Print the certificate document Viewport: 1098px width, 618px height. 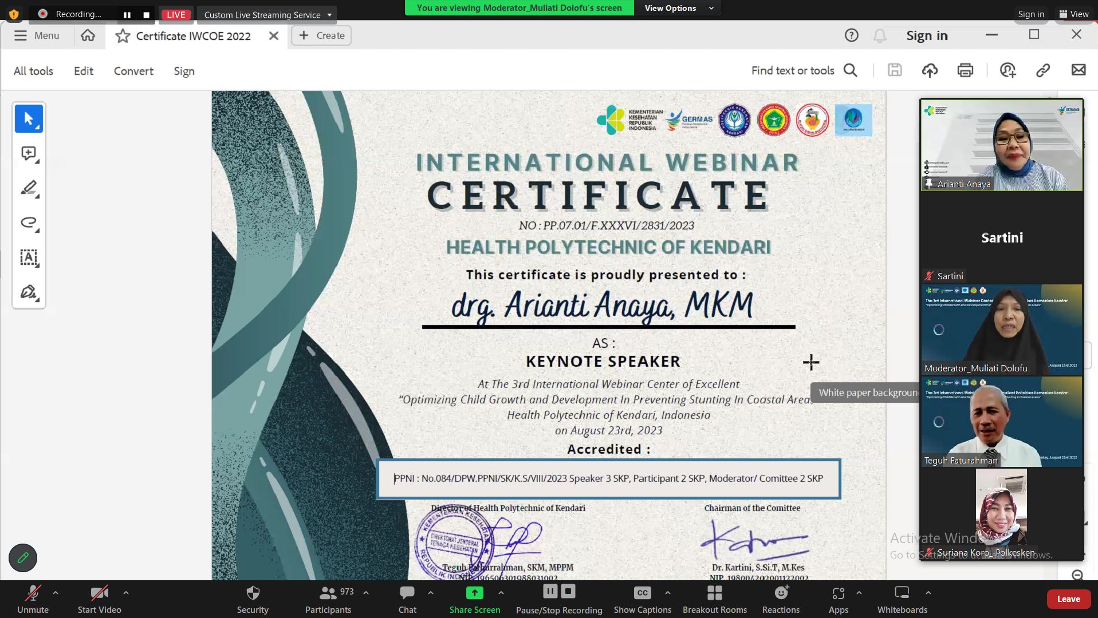(965, 70)
